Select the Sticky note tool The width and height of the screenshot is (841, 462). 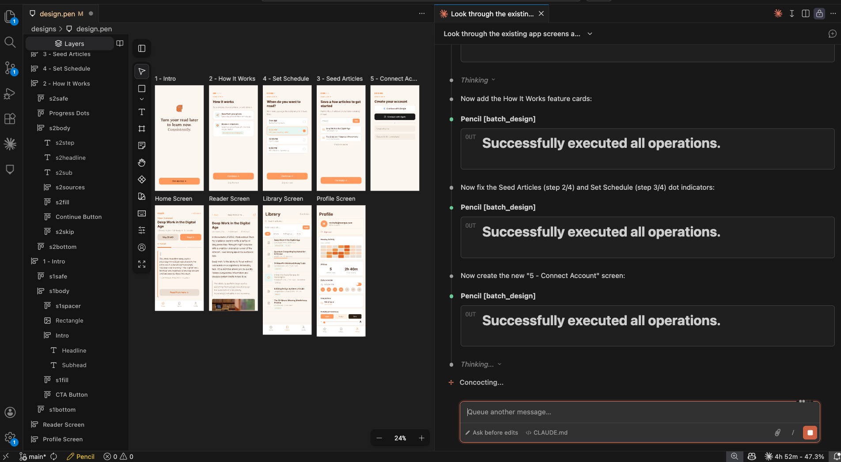point(142,146)
